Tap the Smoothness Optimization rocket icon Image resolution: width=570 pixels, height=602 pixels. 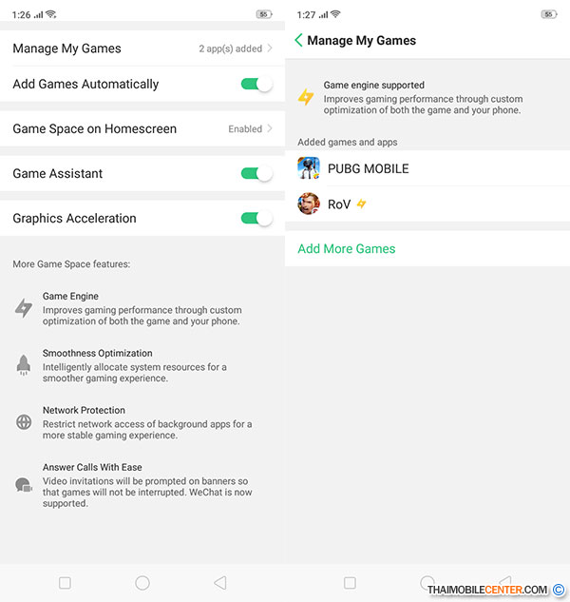pos(24,365)
